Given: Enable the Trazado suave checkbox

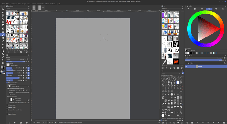Looking at the screenshot, I should pos(7,107).
